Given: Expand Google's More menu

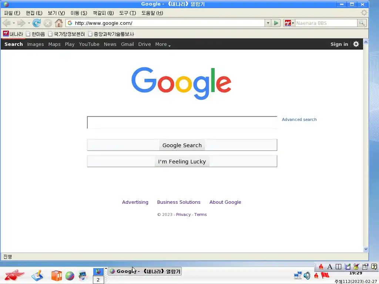Looking at the screenshot, I should [163, 44].
